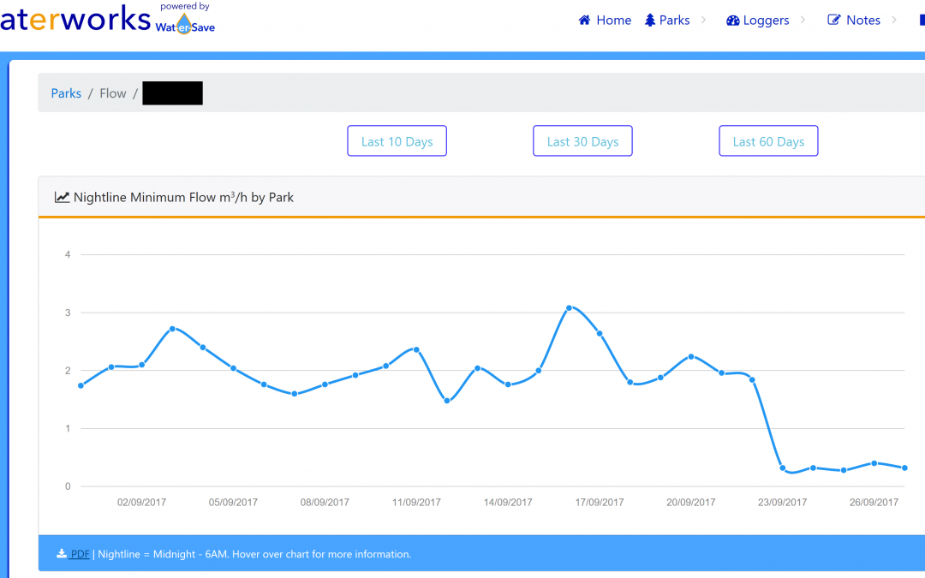The height and width of the screenshot is (578, 925).
Task: Click the Waterworks logo text
Action: (75, 20)
